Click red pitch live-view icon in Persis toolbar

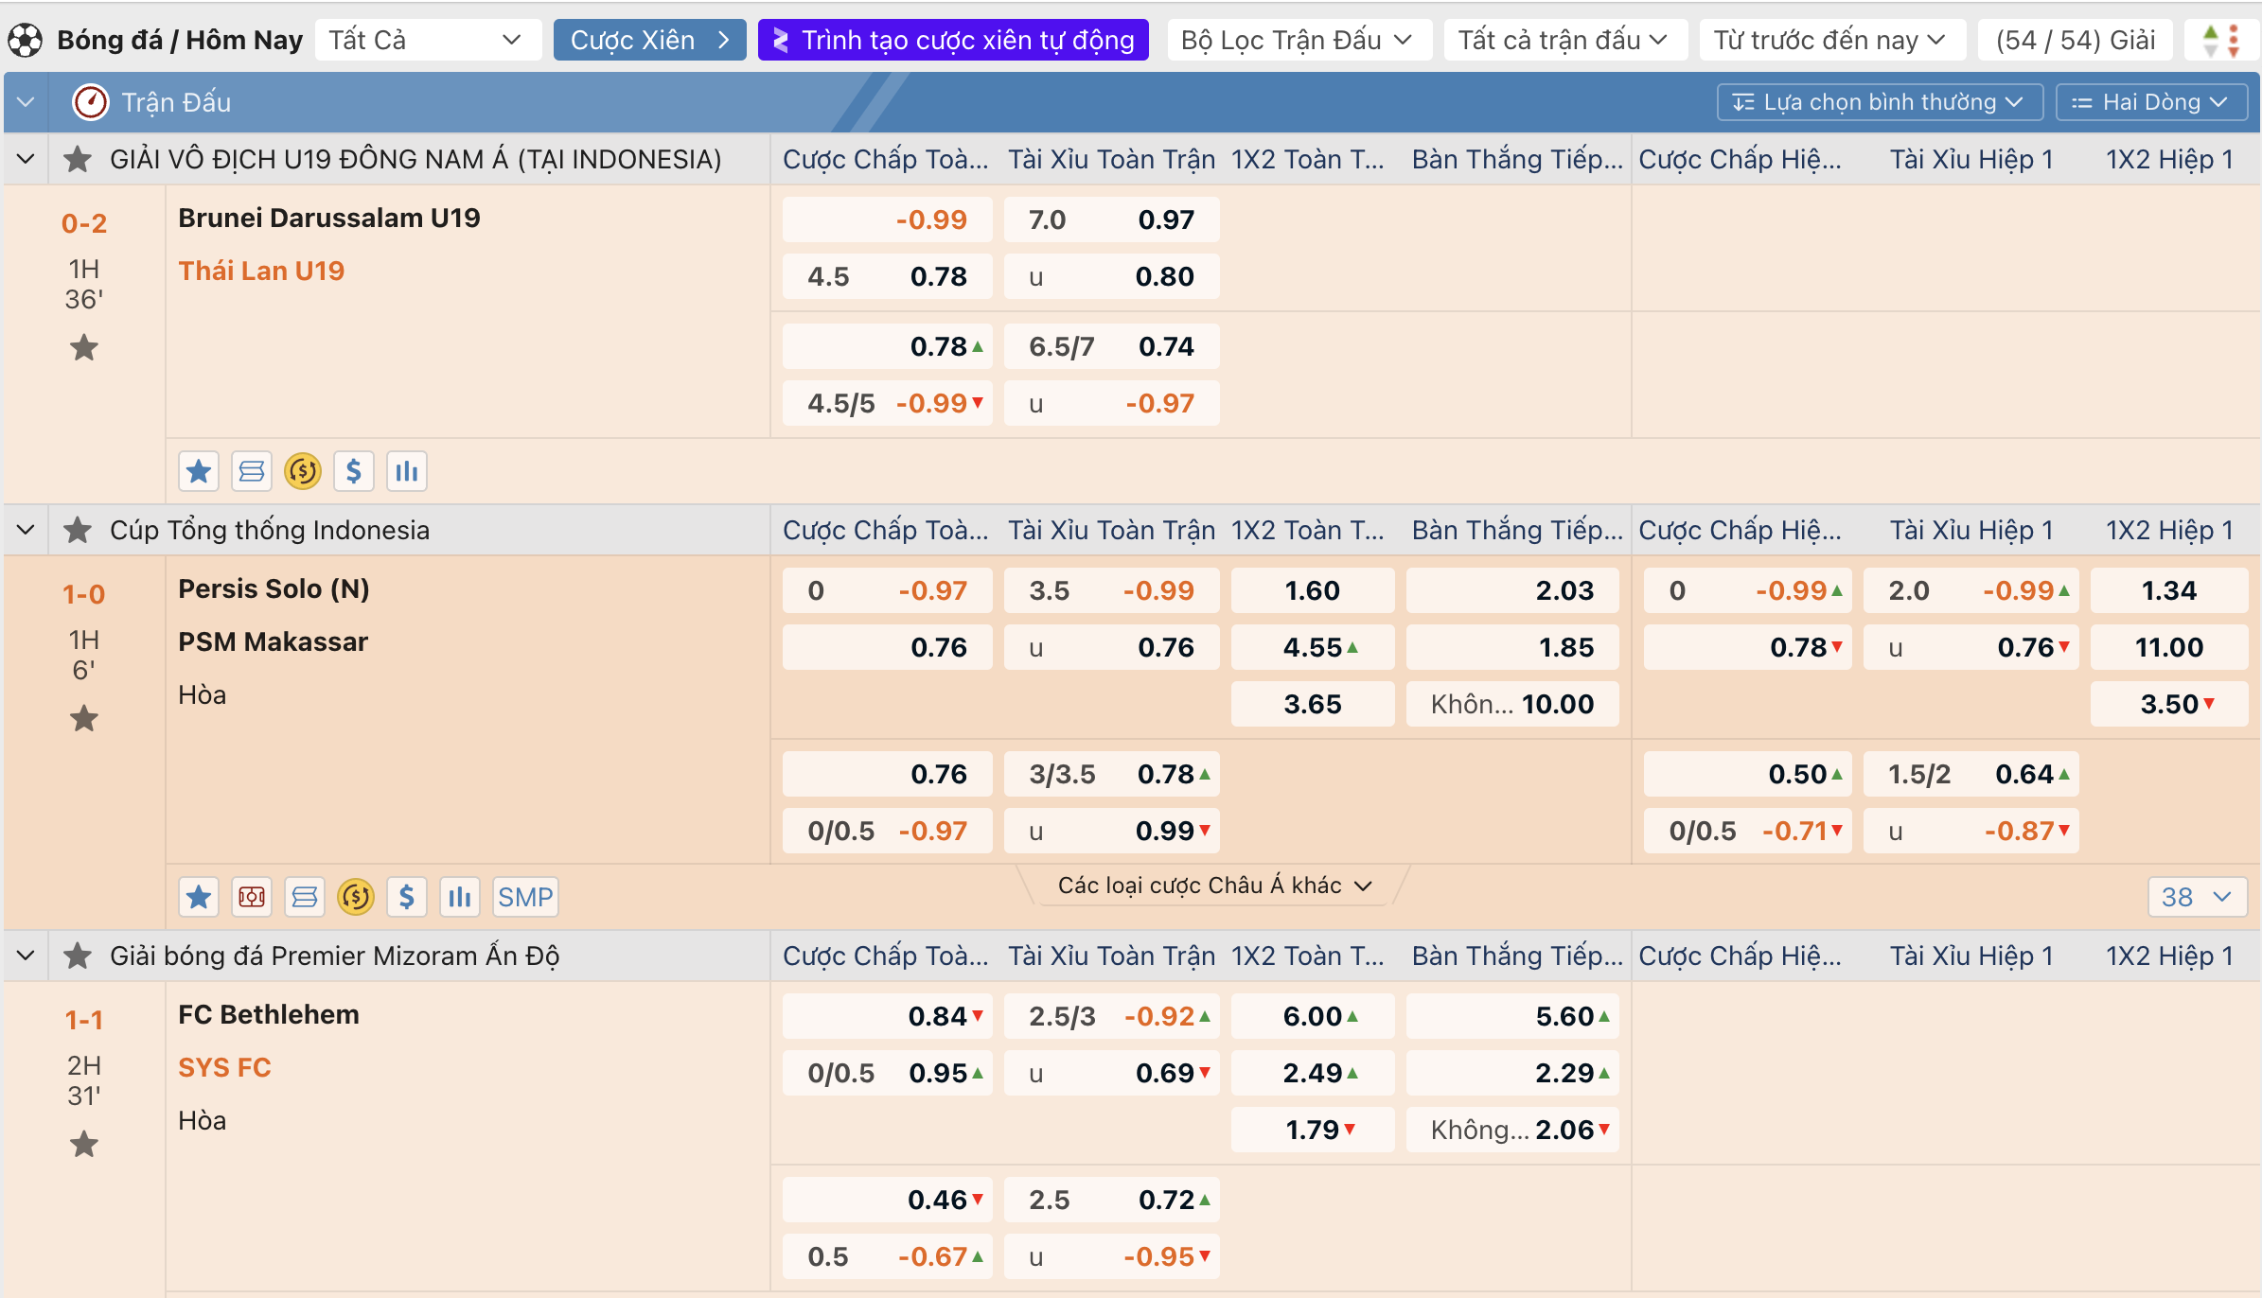point(252,897)
